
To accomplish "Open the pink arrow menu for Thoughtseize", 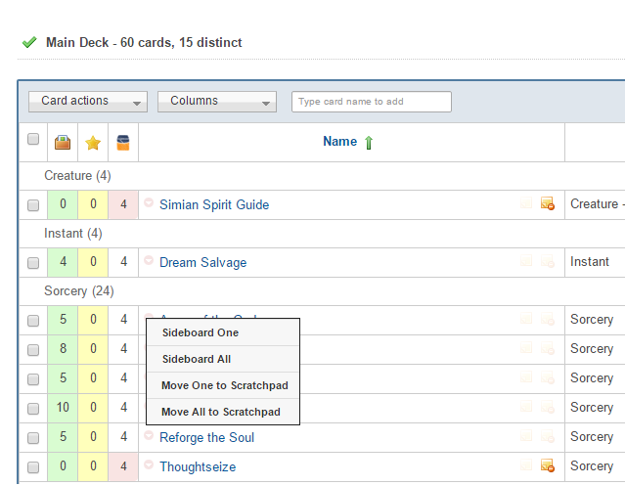I will (149, 466).
